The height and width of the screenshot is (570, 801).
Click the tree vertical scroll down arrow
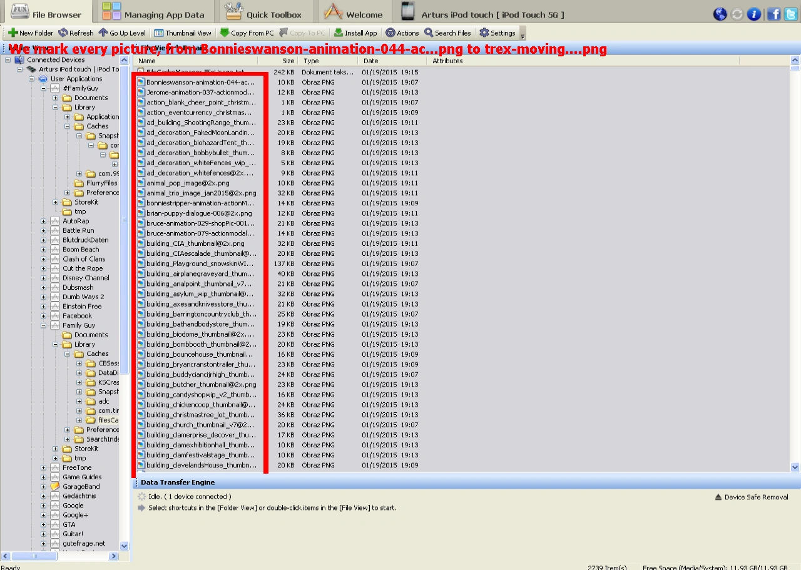pyautogui.click(x=124, y=546)
